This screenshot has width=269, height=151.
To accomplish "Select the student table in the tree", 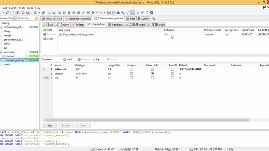I will click(10, 56).
